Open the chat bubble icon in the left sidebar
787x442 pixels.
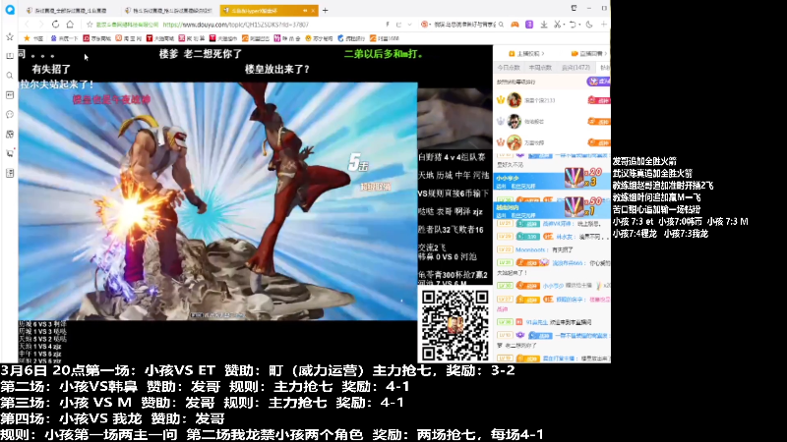(10, 114)
